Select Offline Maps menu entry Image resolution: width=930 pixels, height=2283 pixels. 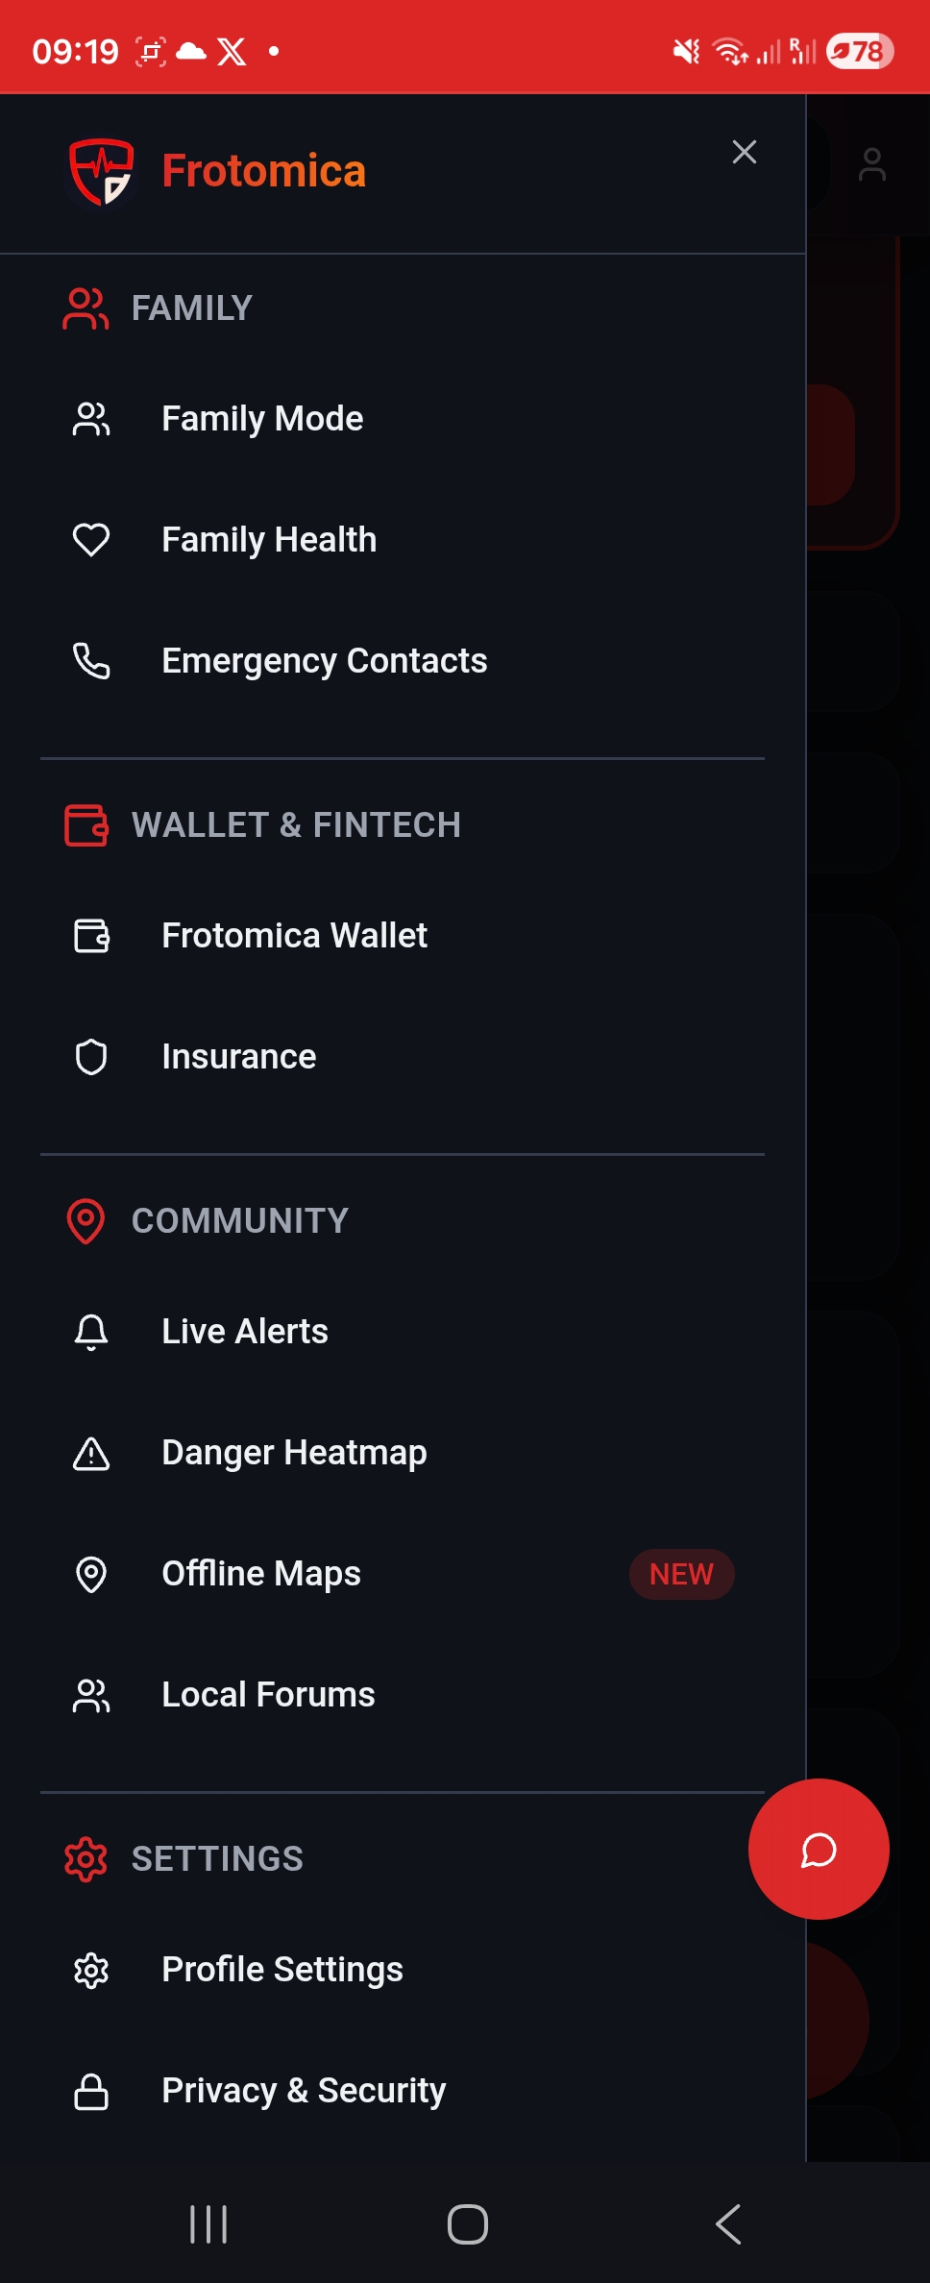pos(261,1574)
